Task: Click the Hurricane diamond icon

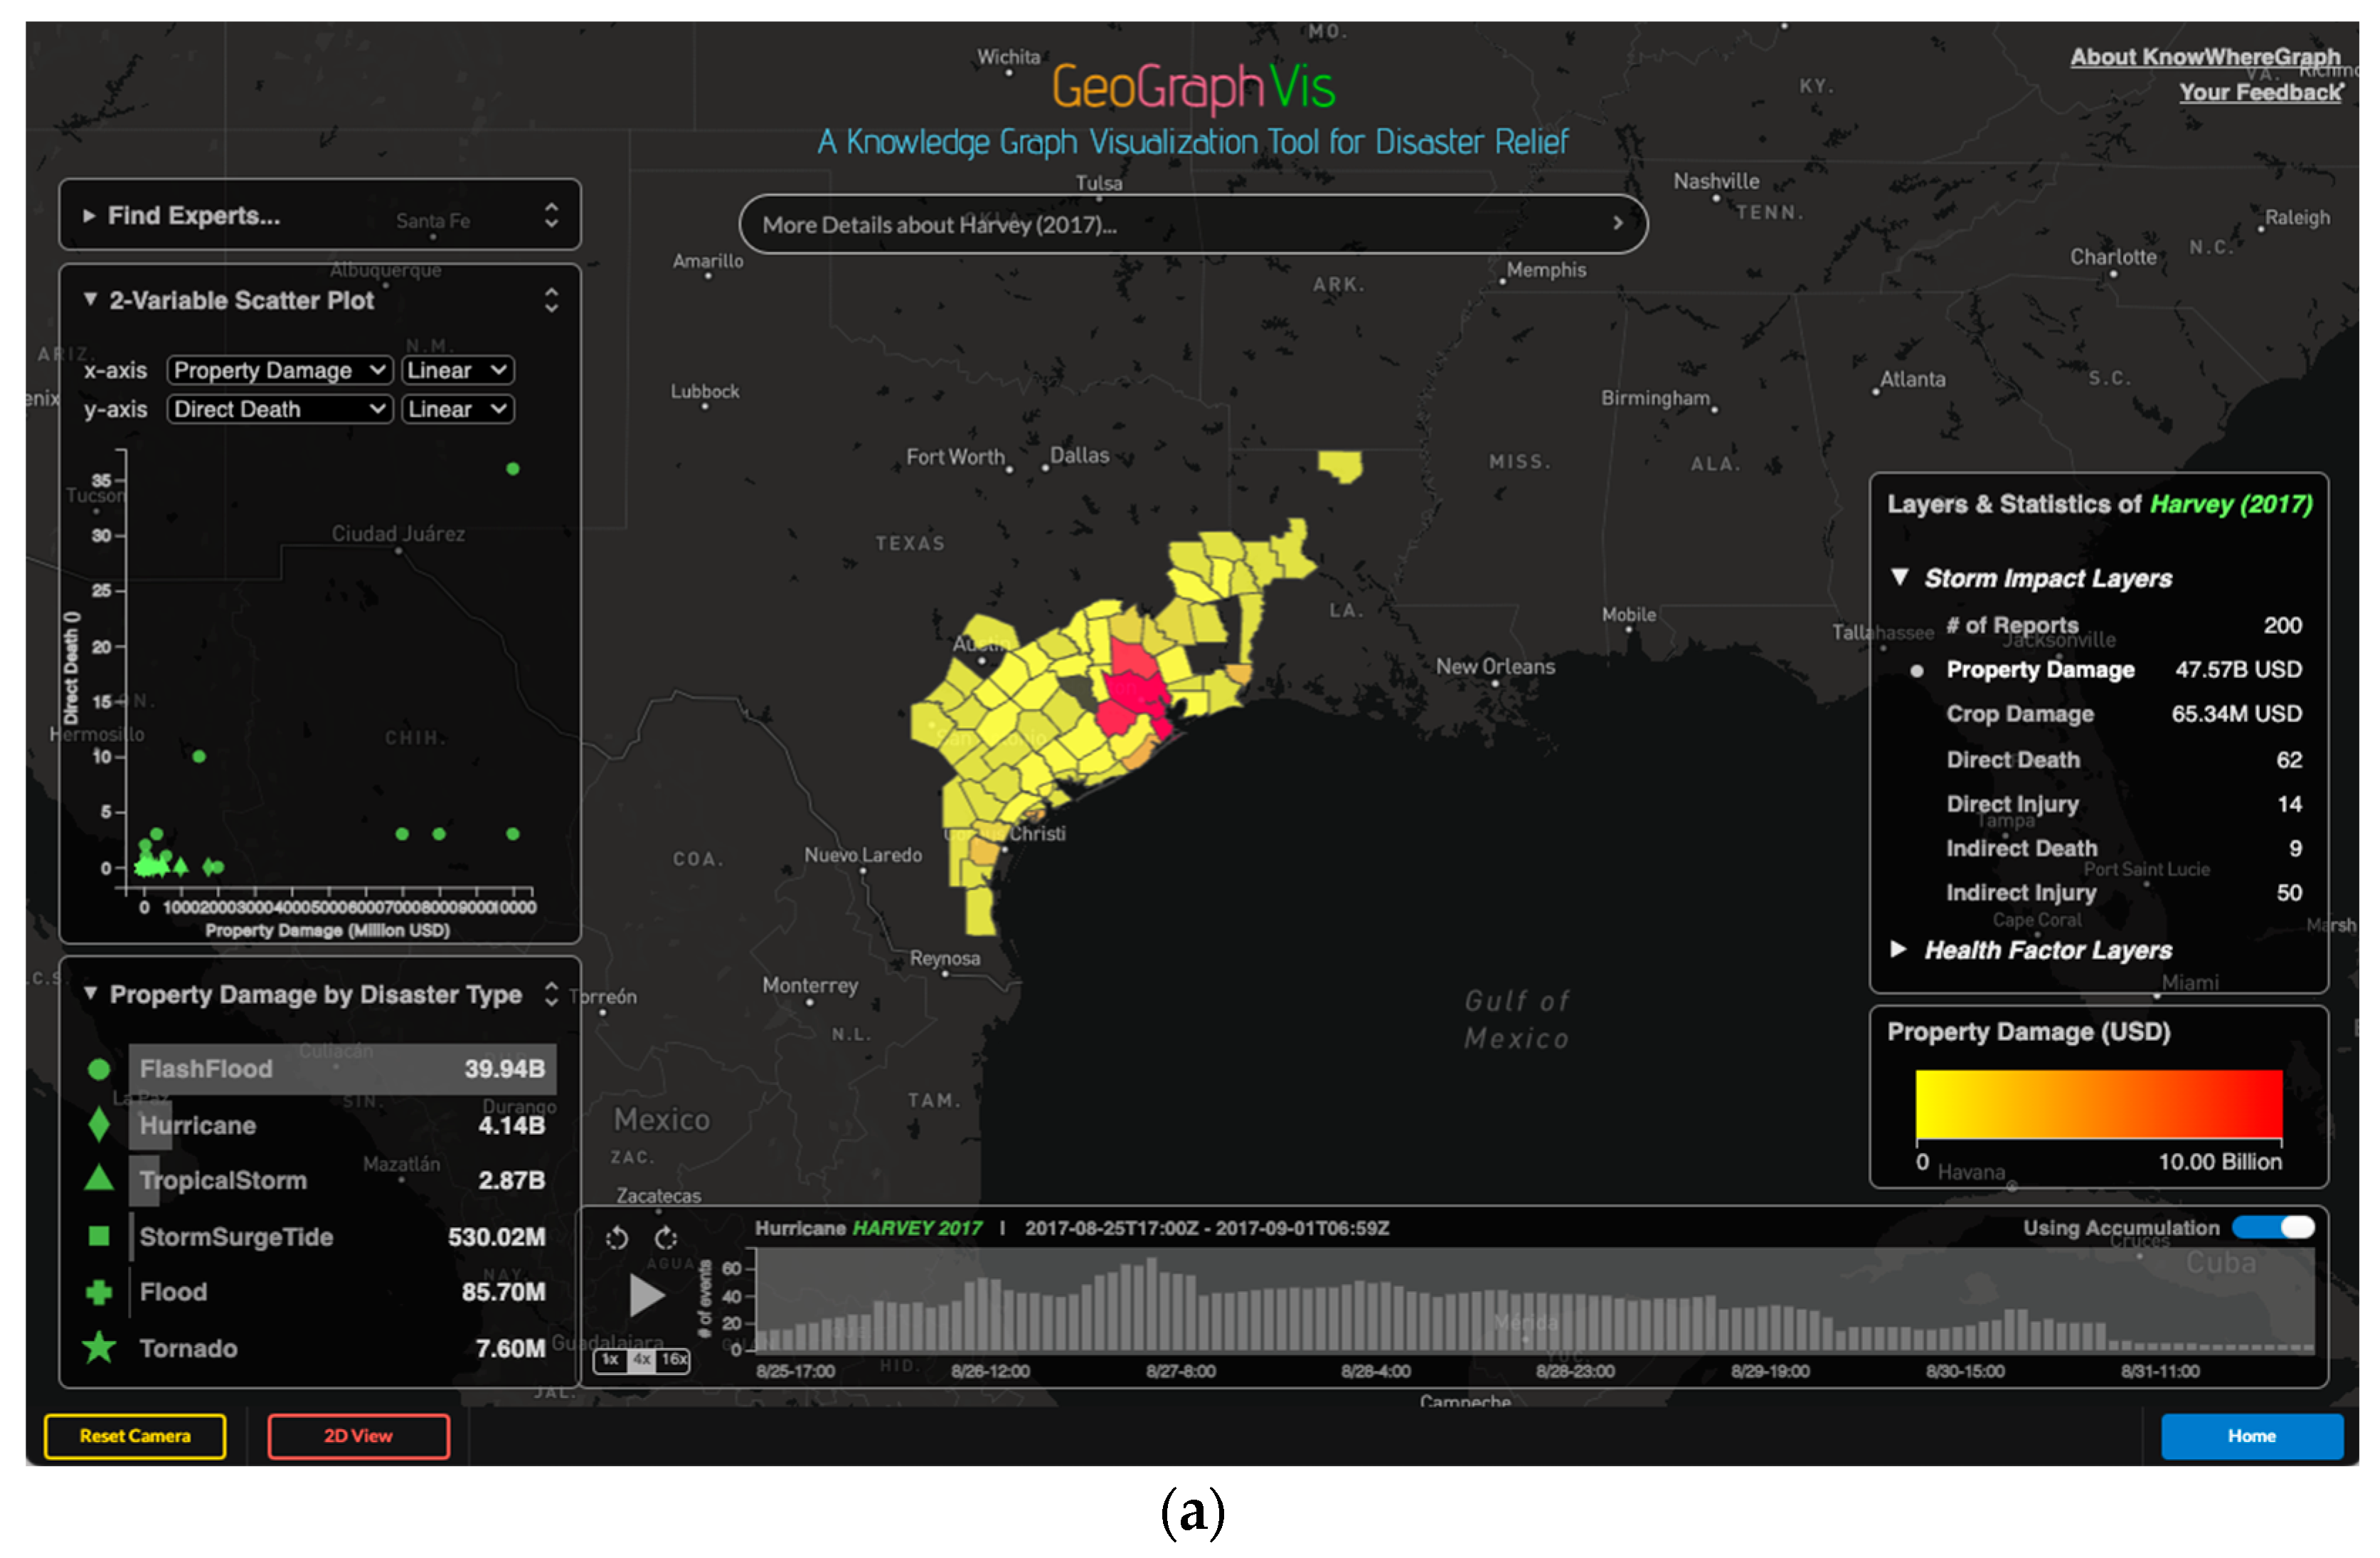Action: pyautogui.click(x=99, y=1124)
